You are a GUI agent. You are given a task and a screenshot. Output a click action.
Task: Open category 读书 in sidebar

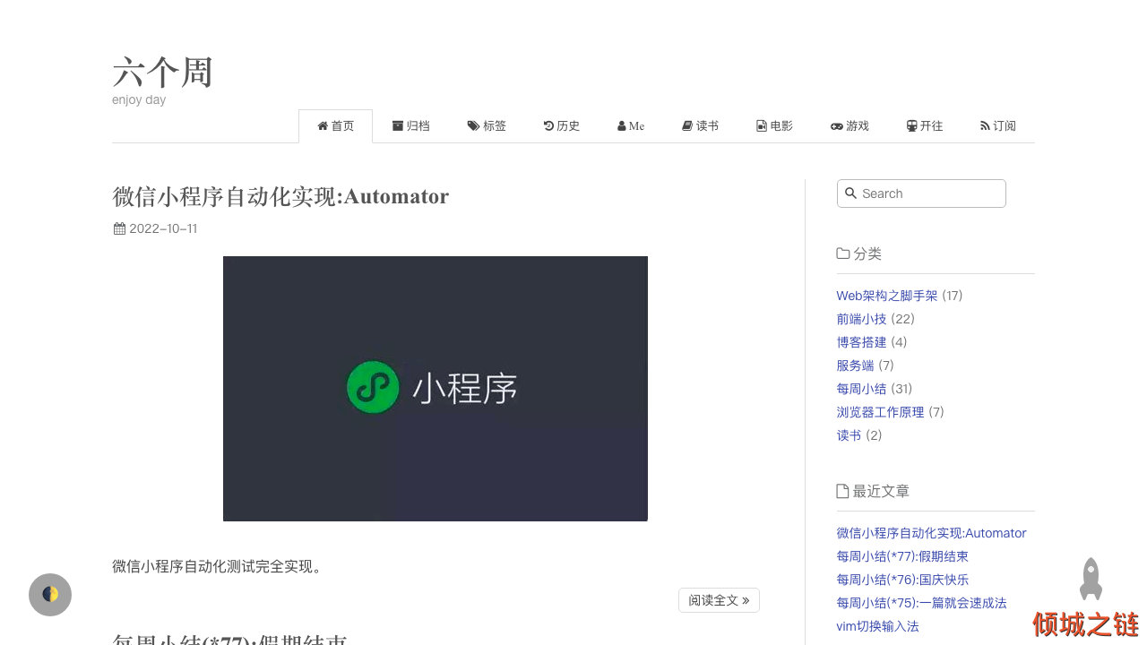point(849,435)
